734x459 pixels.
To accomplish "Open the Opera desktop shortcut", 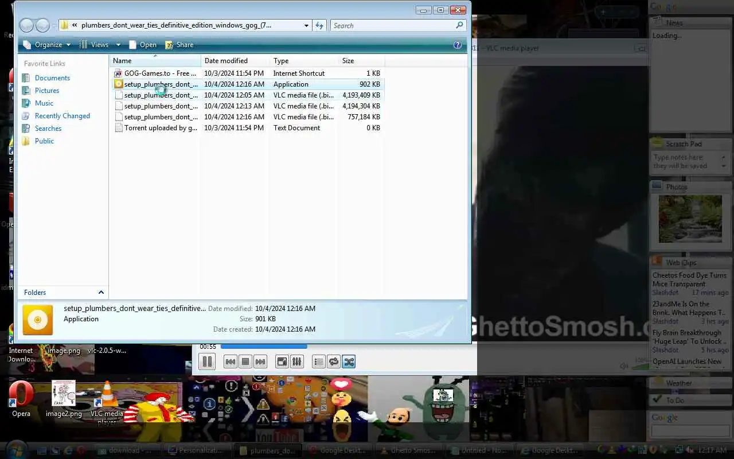I will (21, 399).
